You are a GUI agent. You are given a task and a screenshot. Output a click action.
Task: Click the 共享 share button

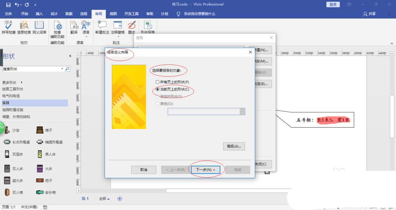tap(369, 14)
